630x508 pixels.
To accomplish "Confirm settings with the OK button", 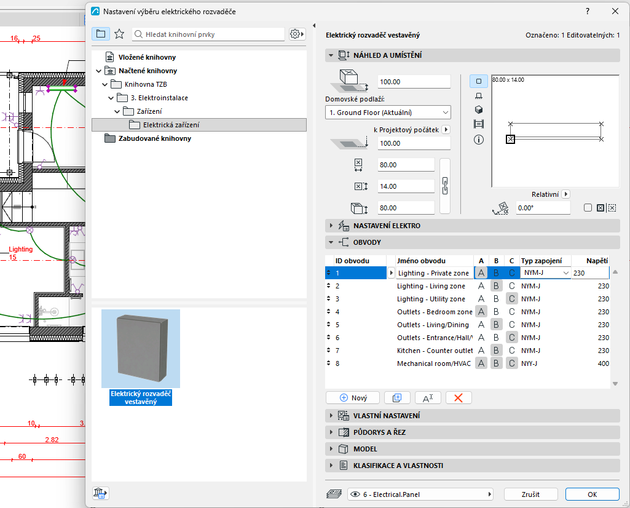I will tap(593, 494).
